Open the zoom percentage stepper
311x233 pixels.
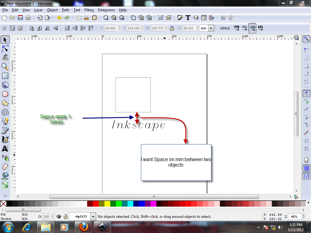[x=303, y=217]
